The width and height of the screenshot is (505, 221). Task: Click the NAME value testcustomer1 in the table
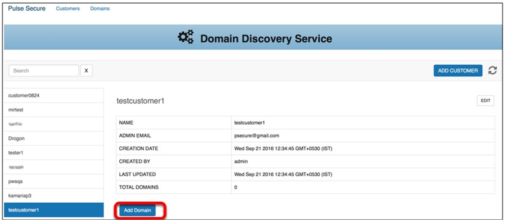[249, 123]
